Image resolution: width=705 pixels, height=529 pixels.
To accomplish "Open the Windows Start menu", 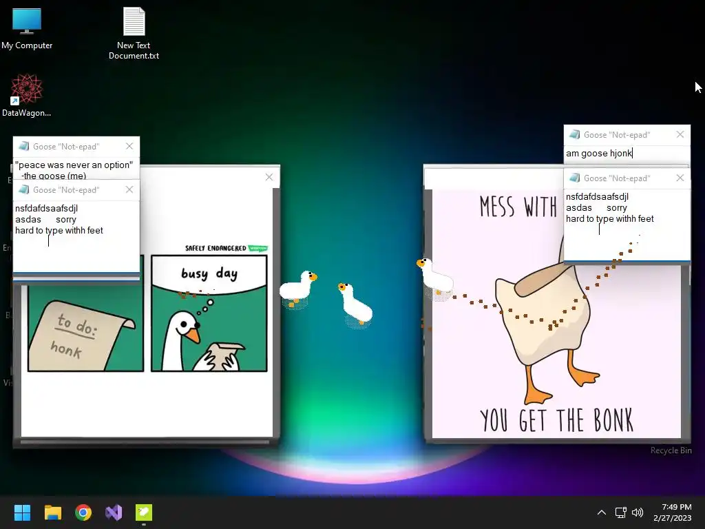I will [22, 512].
